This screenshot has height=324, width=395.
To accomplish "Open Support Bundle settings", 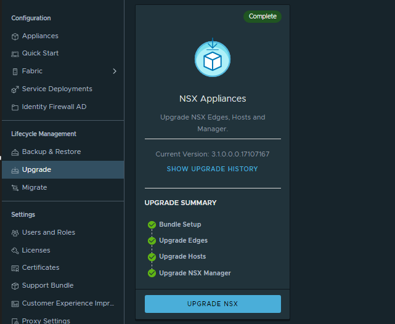I will point(47,285).
